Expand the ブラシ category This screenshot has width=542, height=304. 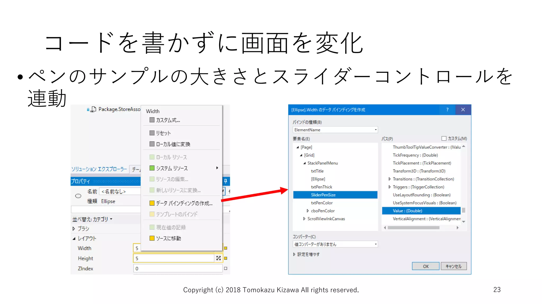tap(74, 229)
